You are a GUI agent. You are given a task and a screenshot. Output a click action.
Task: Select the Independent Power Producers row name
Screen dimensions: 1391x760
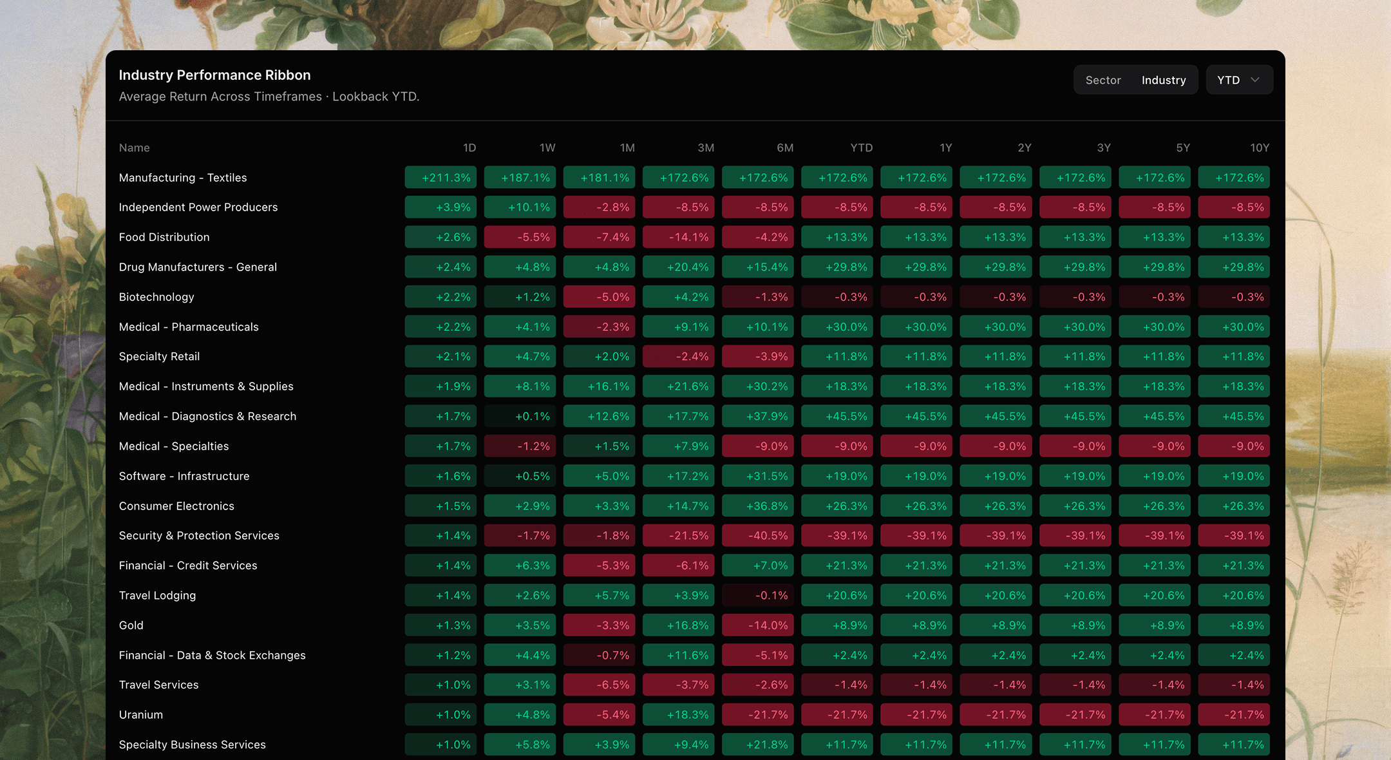coord(198,207)
